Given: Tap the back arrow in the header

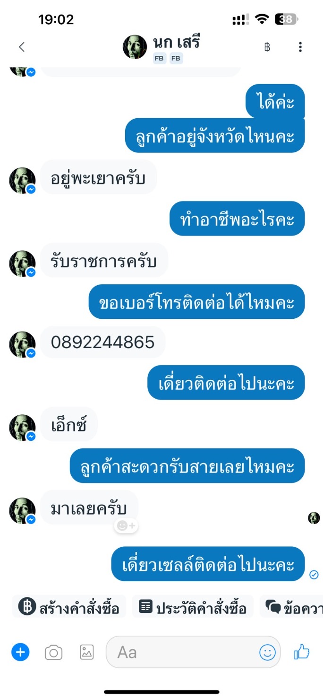Looking at the screenshot, I should [21, 47].
